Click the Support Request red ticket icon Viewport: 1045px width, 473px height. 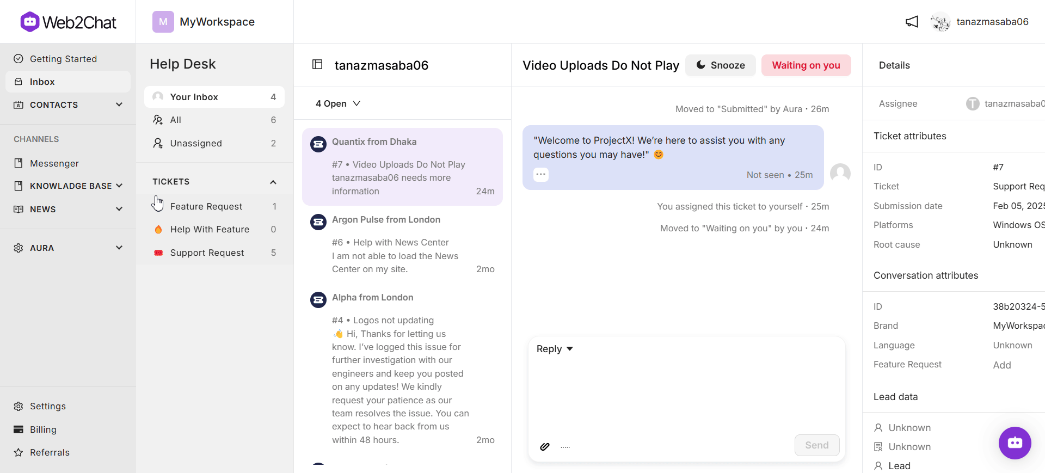tap(158, 253)
